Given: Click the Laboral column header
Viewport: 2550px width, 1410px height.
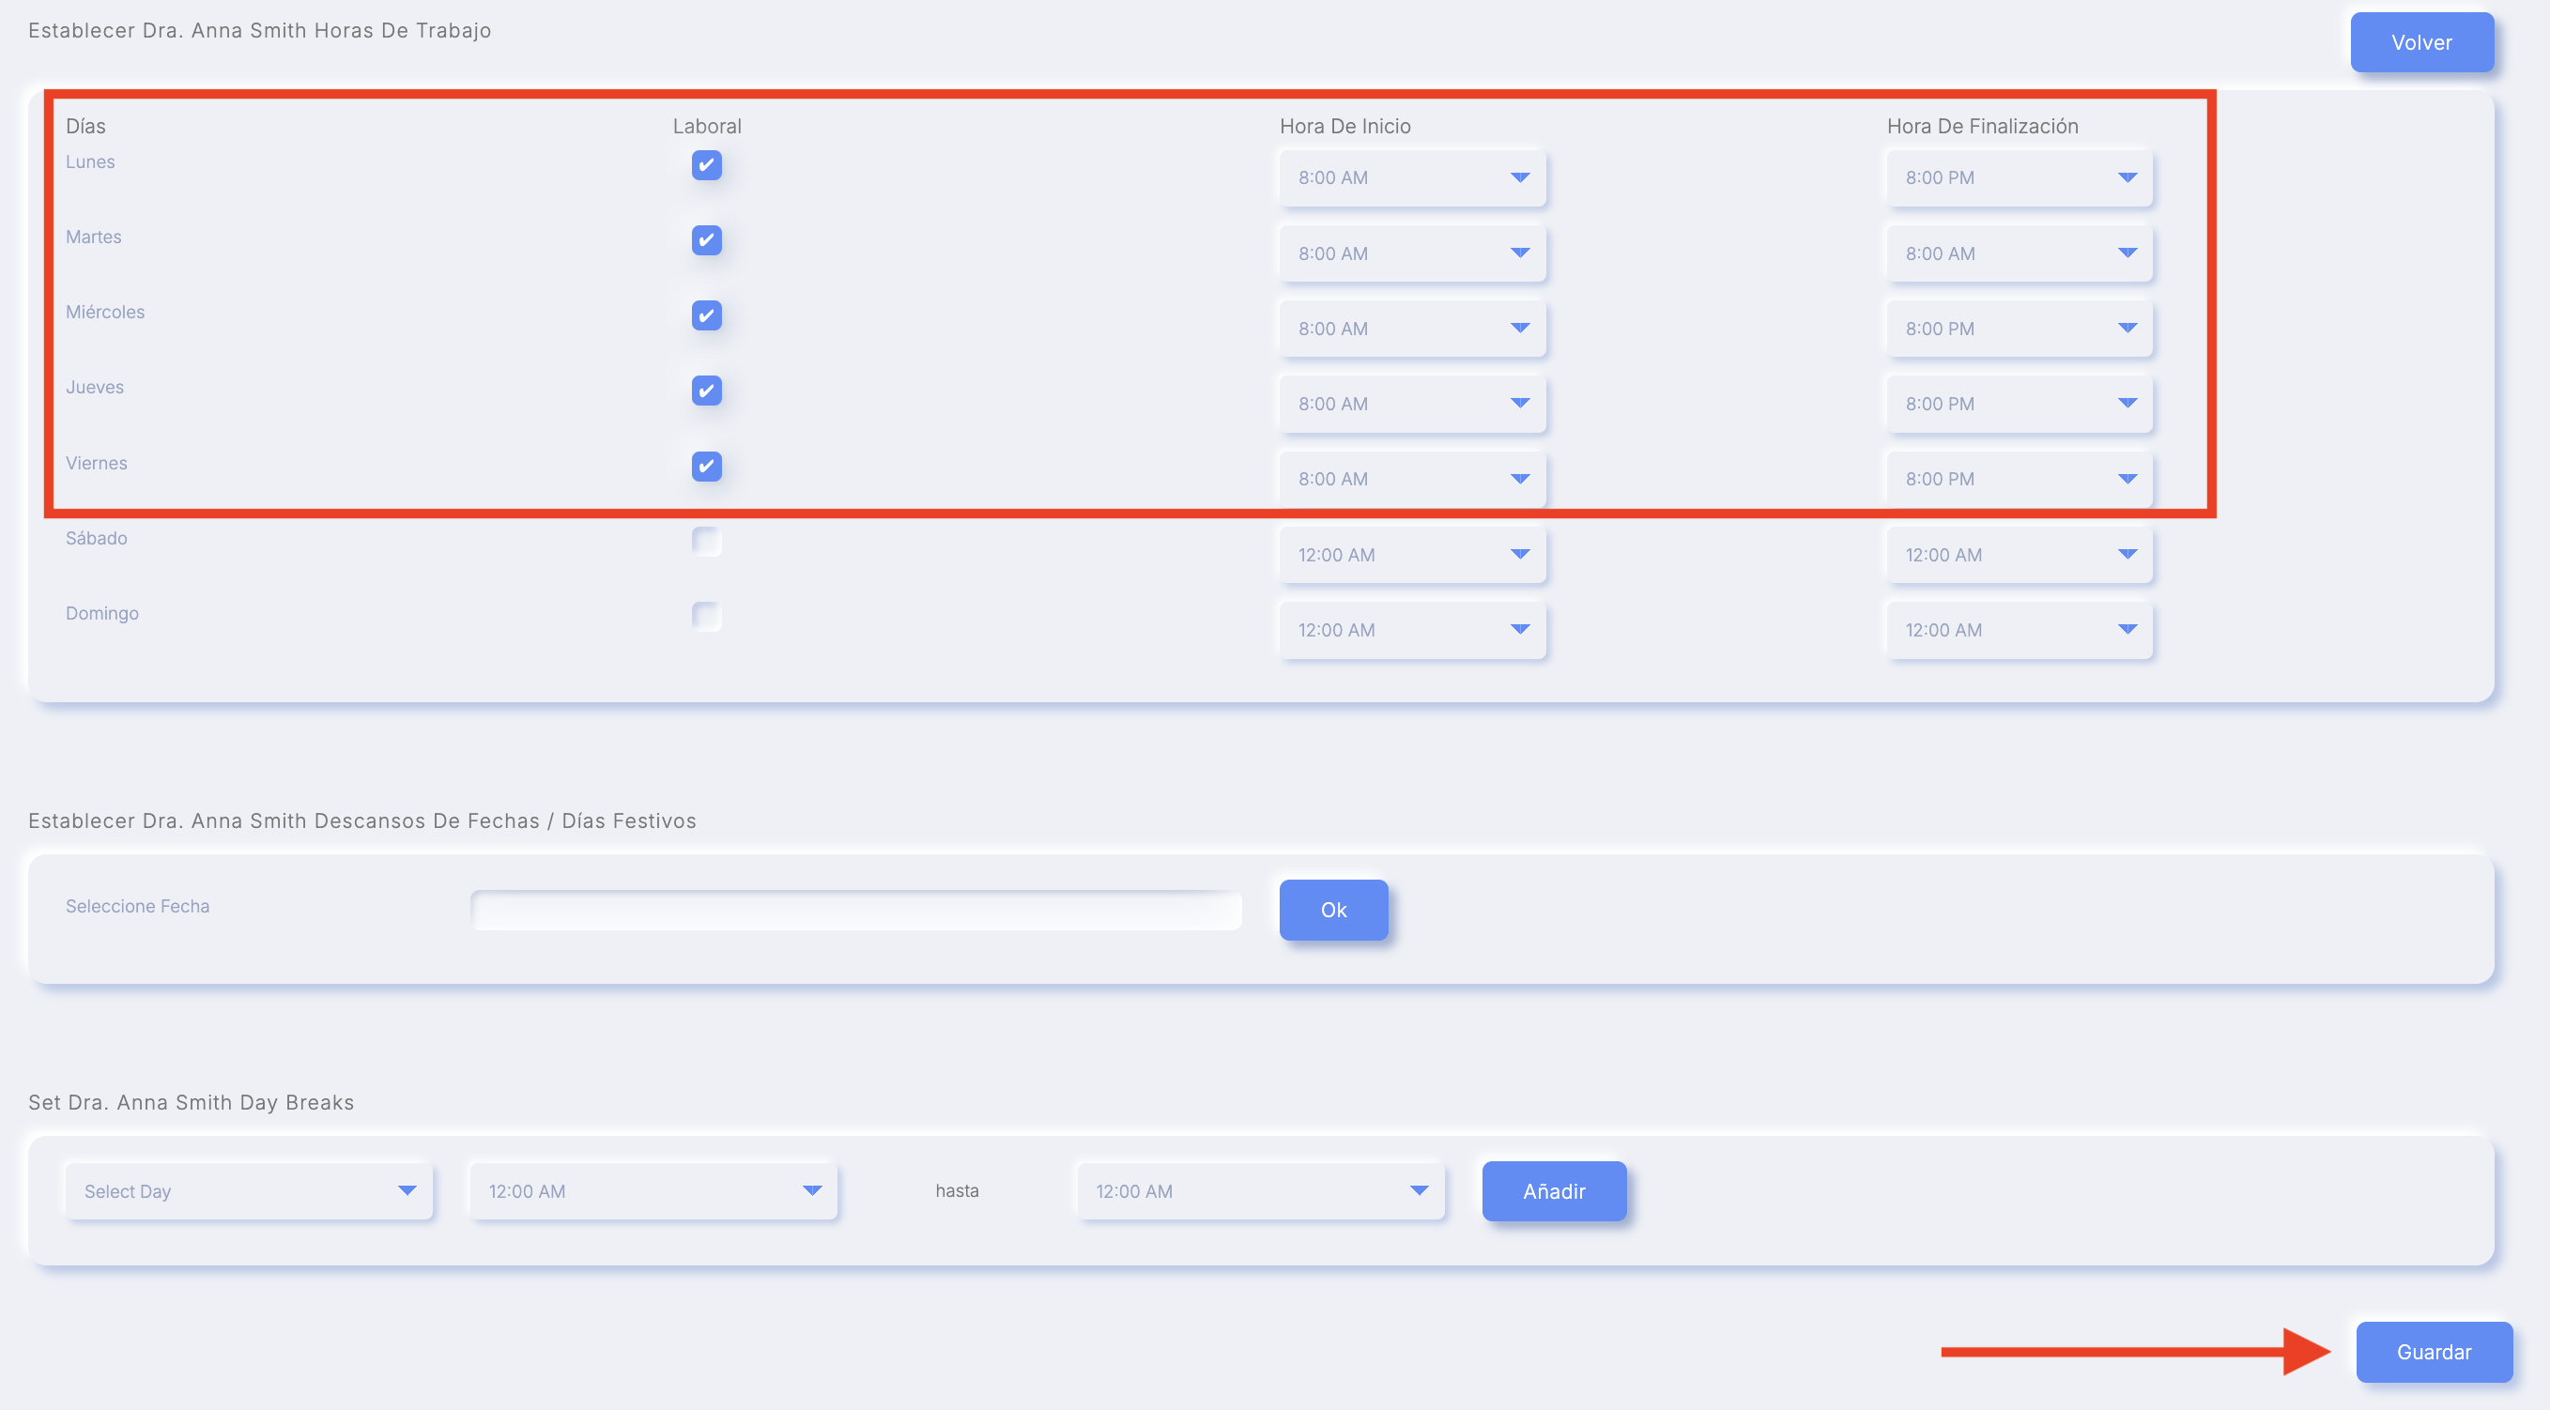Looking at the screenshot, I should [x=707, y=127].
